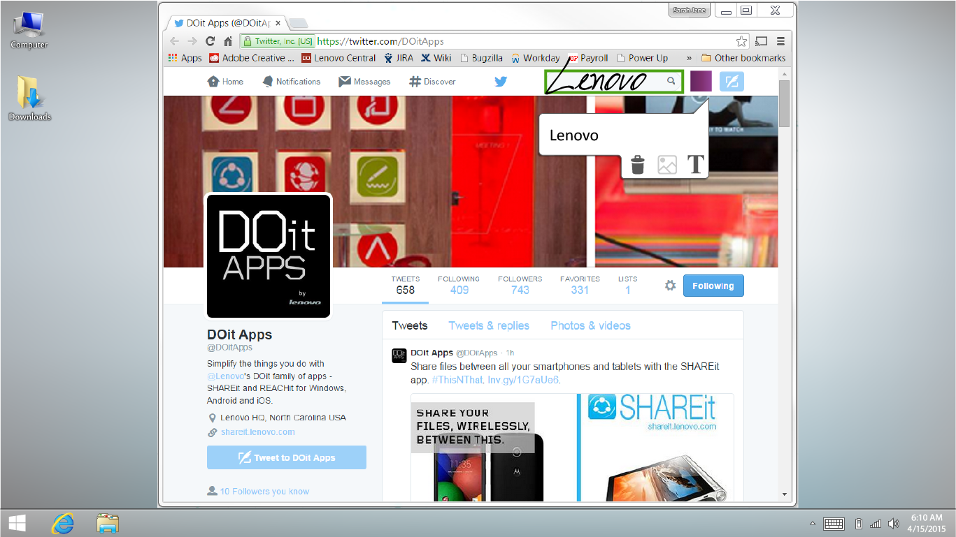
Task: Show hidden system tray icons
Action: 813,524
